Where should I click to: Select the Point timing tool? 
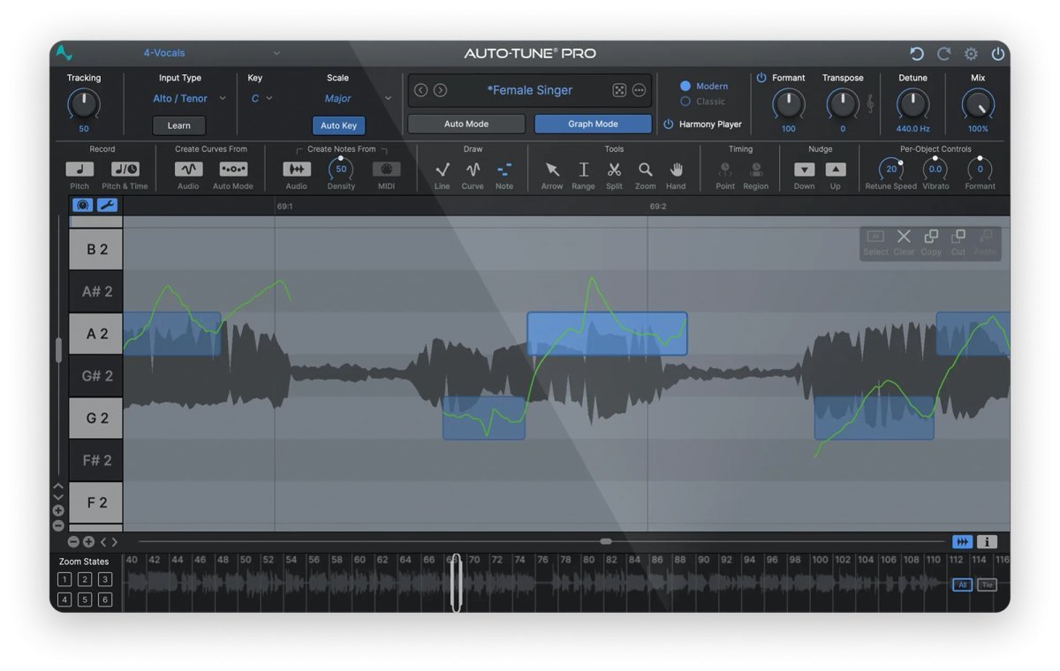(725, 170)
